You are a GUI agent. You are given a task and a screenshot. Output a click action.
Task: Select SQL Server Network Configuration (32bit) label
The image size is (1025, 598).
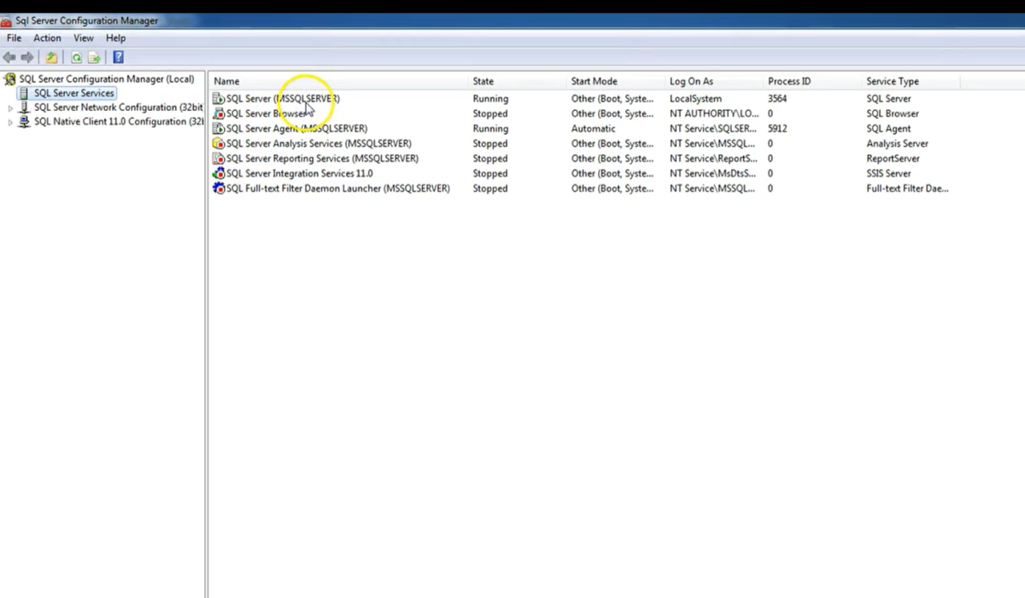click(119, 107)
